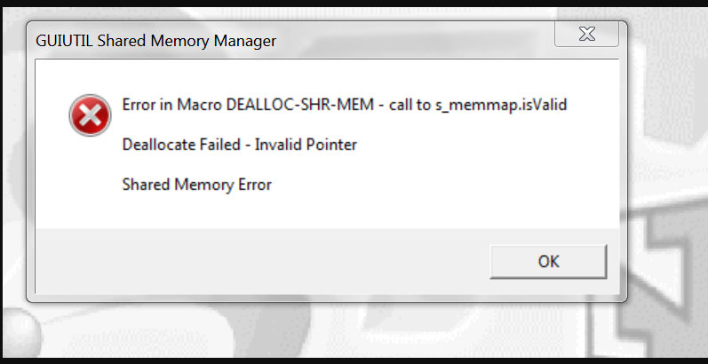Click the words 'Memory Manager' in title
The image size is (708, 364).
213,41
